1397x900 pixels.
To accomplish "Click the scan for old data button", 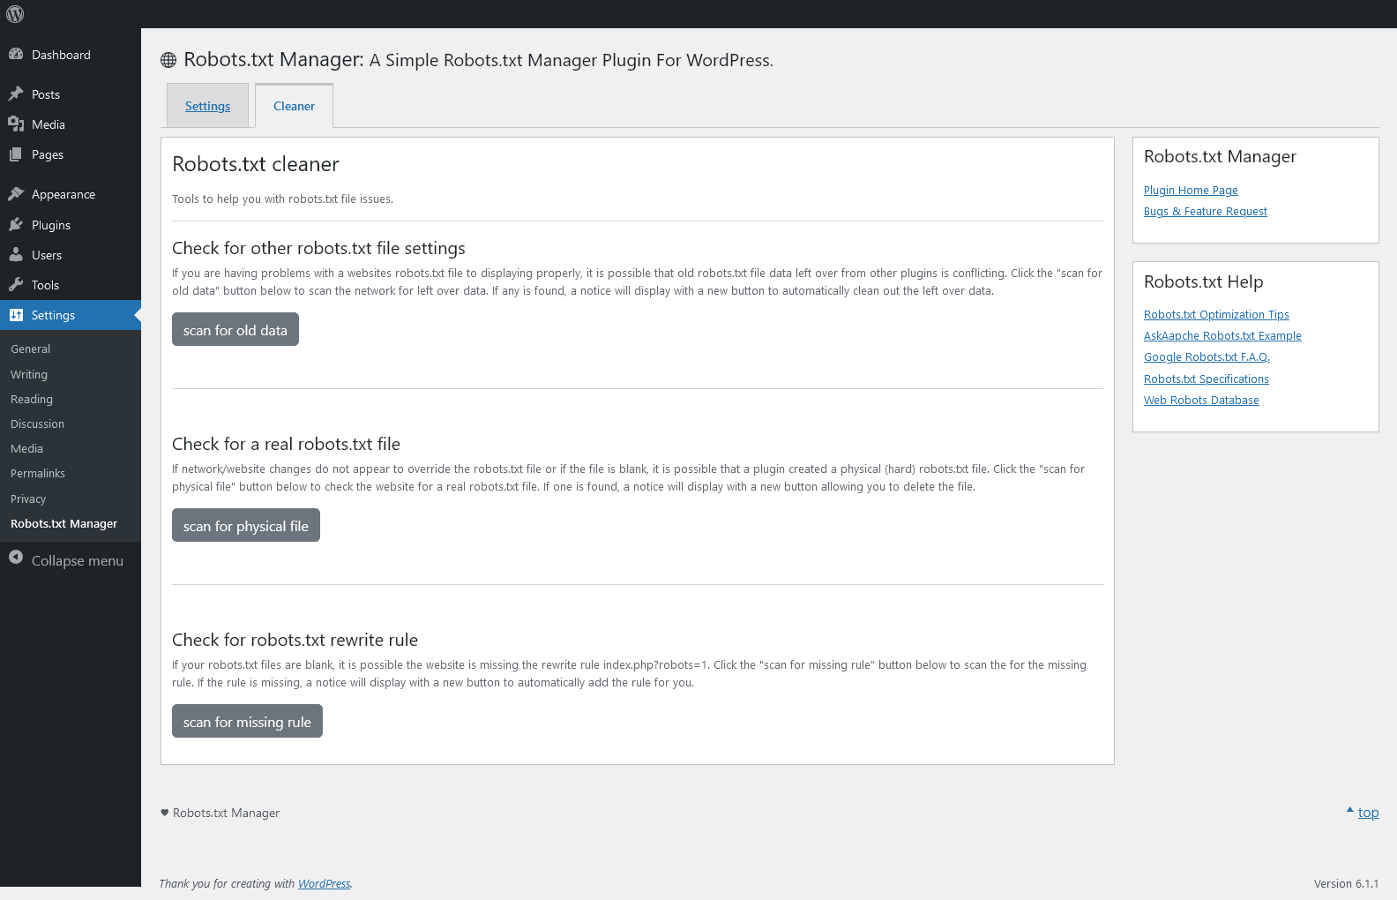I will [235, 329].
